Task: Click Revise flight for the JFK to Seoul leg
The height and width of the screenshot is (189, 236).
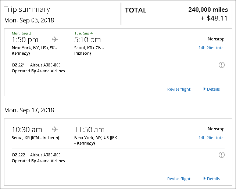Action: click(x=179, y=89)
